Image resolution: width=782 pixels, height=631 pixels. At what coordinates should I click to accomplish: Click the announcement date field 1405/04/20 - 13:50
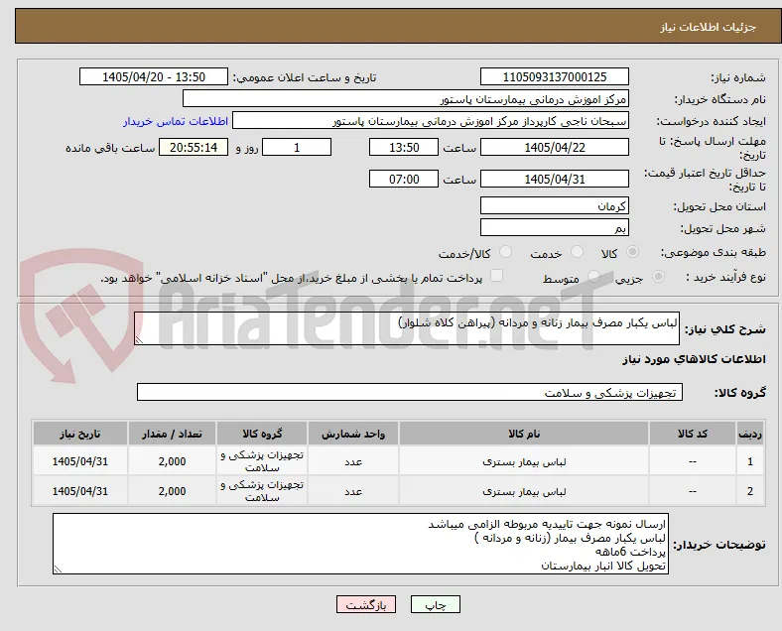(x=154, y=76)
